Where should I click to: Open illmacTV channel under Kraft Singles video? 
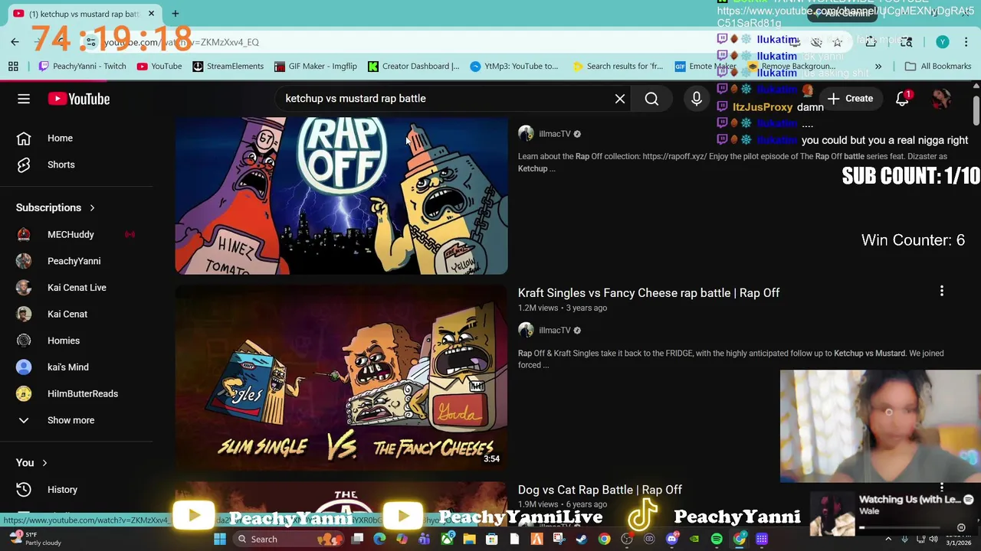555,331
